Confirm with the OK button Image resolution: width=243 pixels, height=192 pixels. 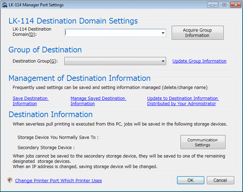pos(191,180)
